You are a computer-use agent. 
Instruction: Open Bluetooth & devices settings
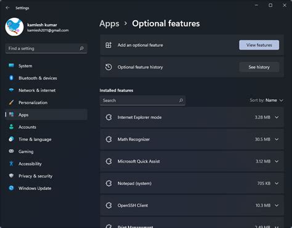point(46,78)
